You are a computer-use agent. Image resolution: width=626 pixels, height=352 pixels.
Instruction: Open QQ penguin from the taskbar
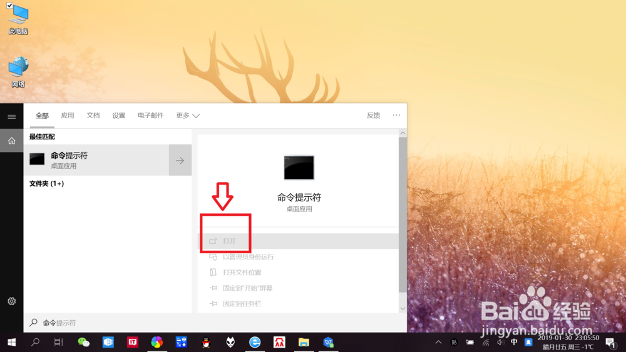[206, 342]
